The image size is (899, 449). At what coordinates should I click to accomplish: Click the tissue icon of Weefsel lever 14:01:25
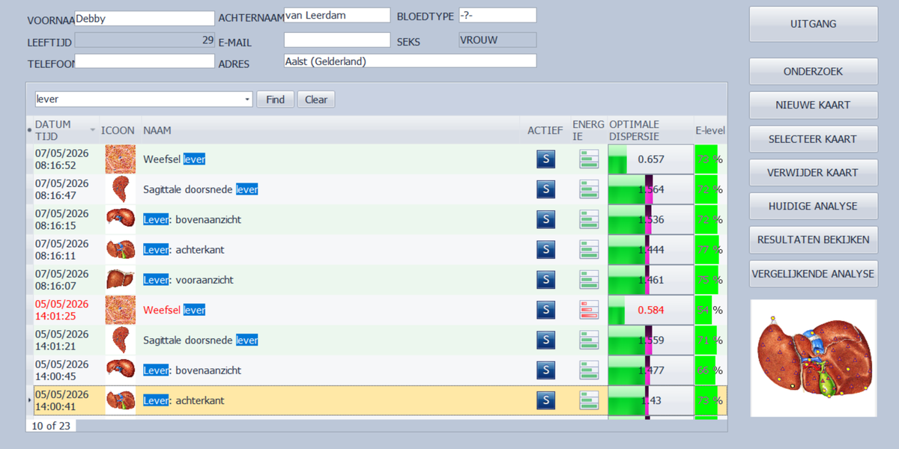tap(120, 310)
